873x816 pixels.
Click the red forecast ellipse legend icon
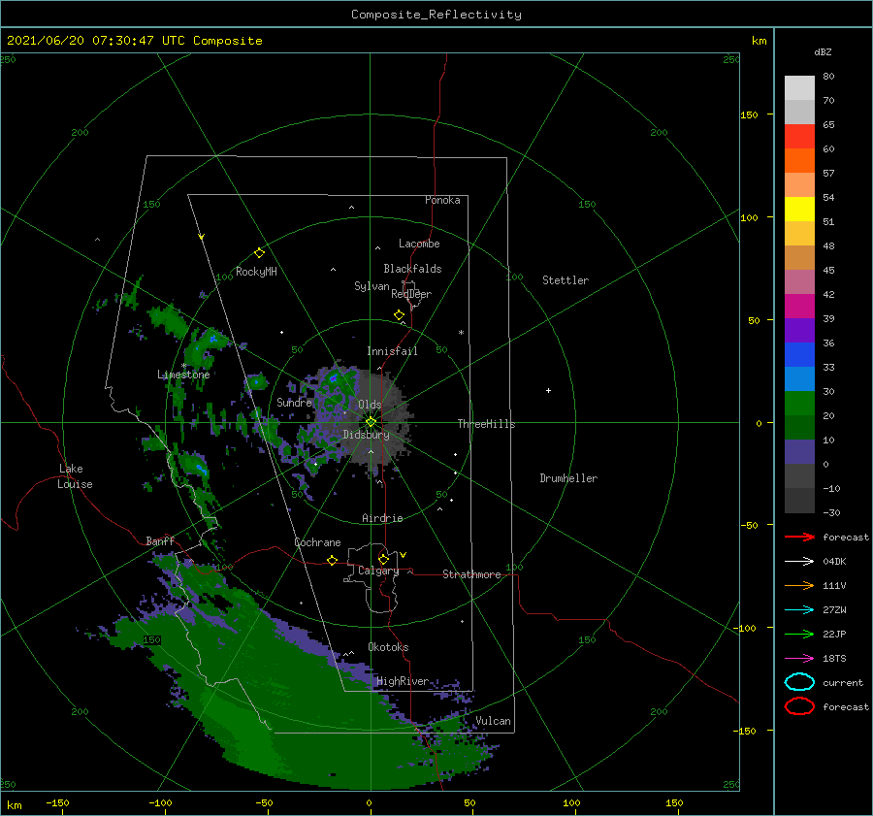pyautogui.click(x=799, y=706)
